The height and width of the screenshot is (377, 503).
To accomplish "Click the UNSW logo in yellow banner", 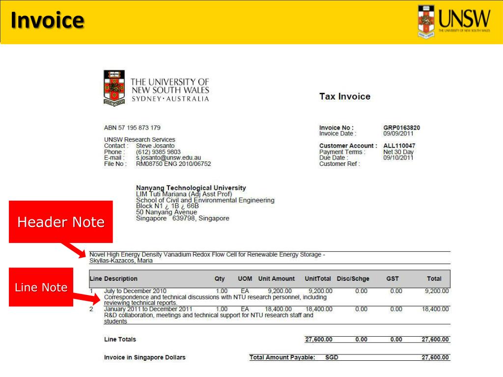I will (454, 22).
